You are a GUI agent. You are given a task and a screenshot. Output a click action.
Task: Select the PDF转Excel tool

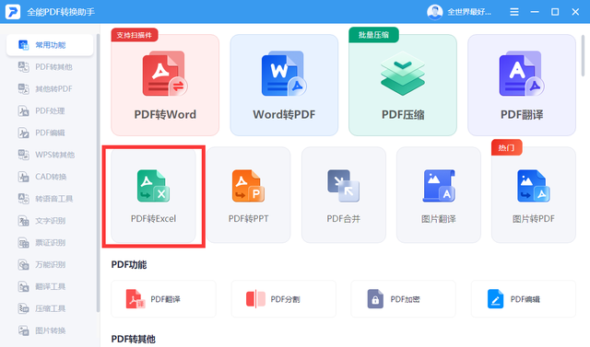pyautogui.click(x=153, y=195)
